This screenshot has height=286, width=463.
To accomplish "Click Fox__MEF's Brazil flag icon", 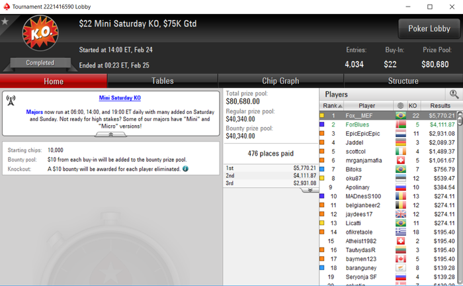I will pyautogui.click(x=401, y=115).
